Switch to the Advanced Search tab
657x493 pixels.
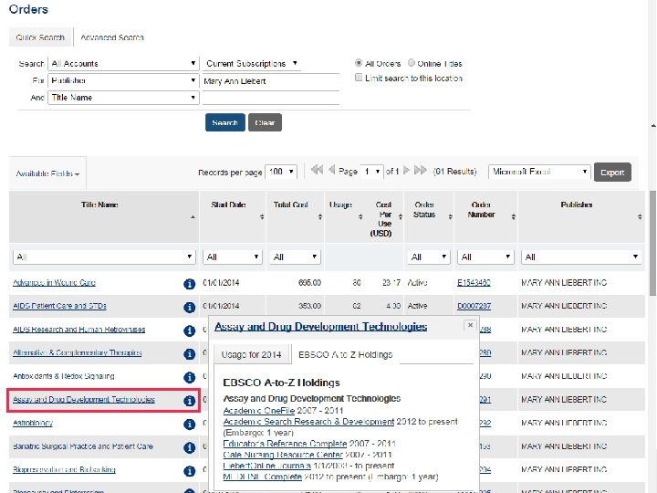pos(112,37)
